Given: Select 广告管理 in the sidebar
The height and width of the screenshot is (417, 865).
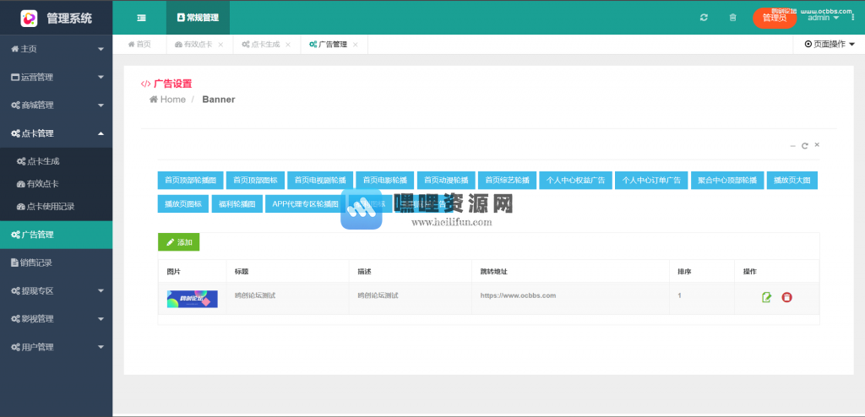Looking at the screenshot, I should pyautogui.click(x=57, y=235).
